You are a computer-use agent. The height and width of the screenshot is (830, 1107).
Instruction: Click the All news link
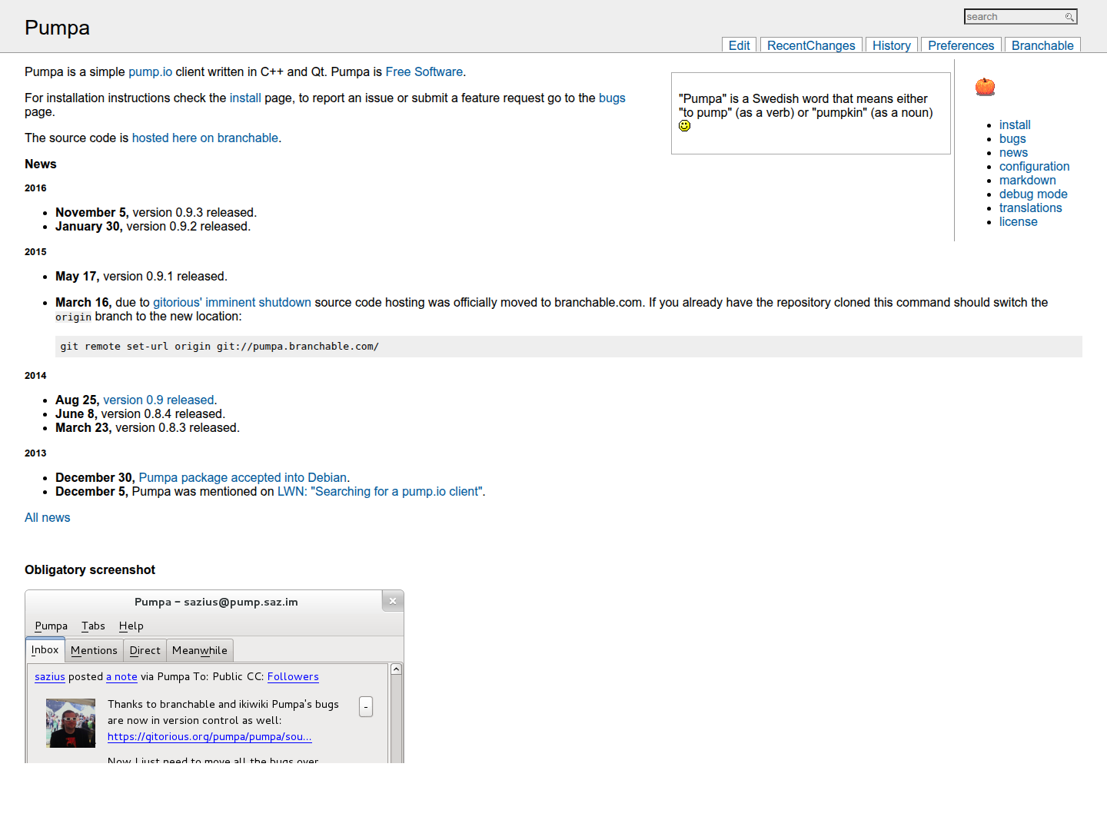(47, 517)
